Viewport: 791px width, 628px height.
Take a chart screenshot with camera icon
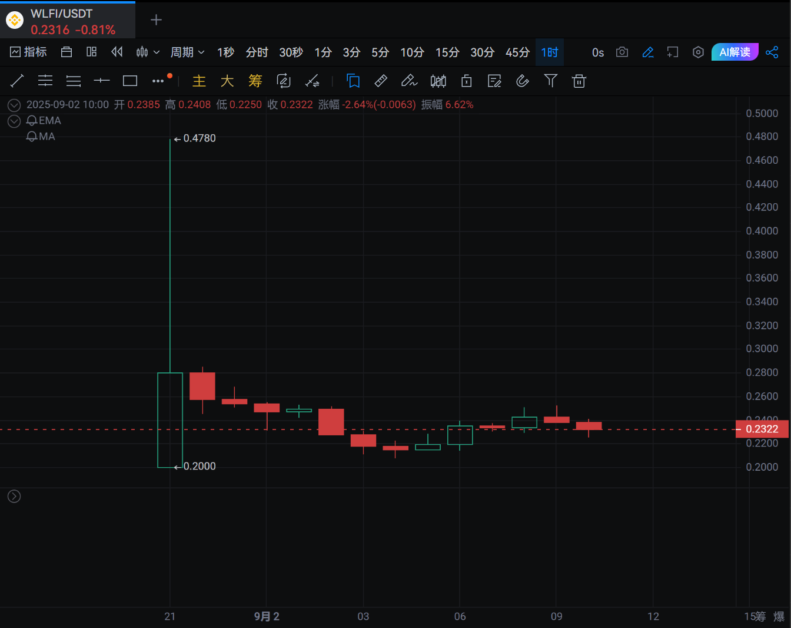(622, 52)
